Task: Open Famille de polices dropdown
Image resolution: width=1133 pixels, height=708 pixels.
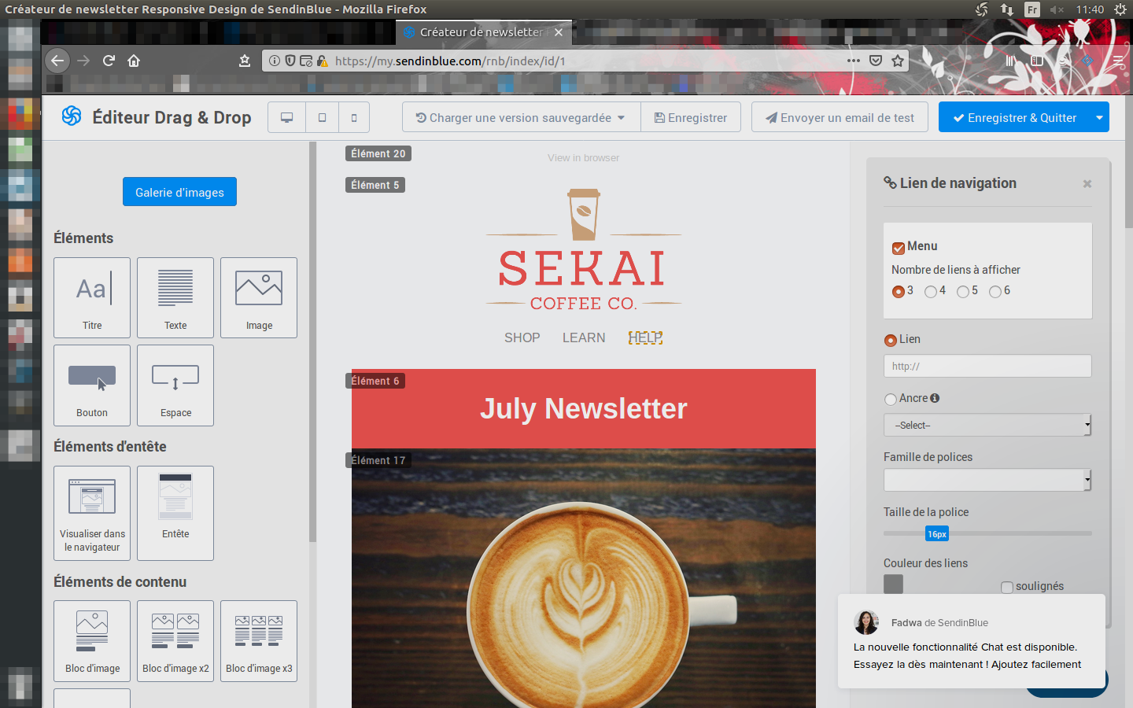Action: click(x=987, y=480)
